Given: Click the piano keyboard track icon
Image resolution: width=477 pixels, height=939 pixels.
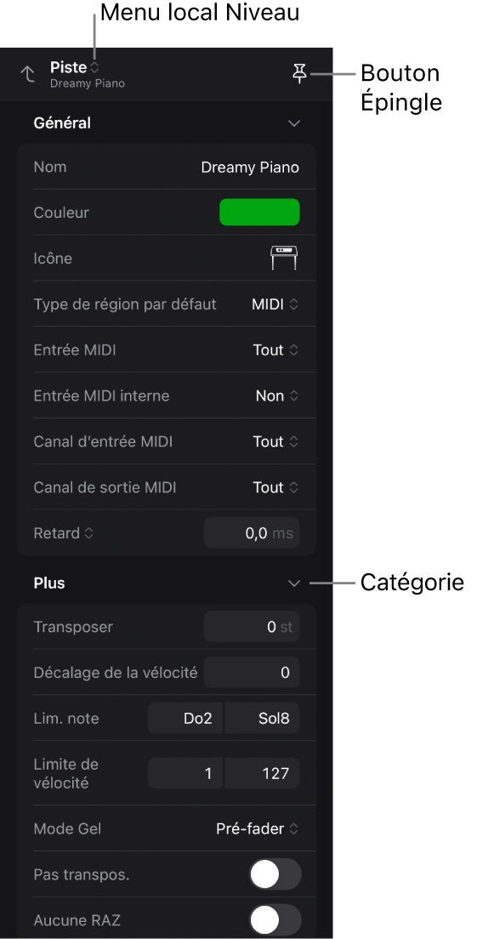Looking at the screenshot, I should coord(284,258).
